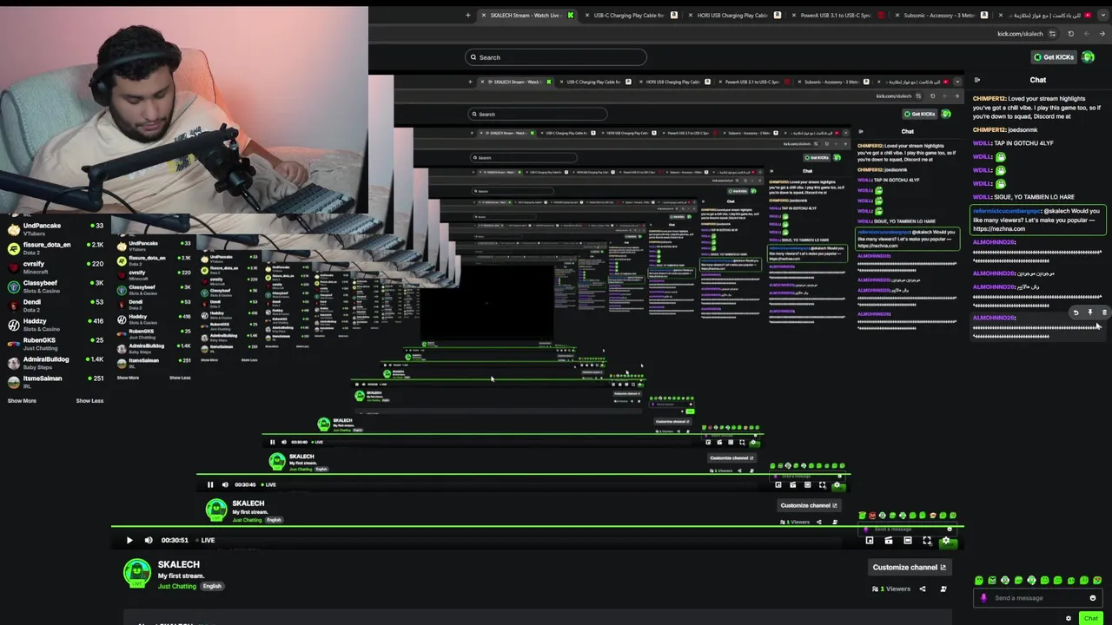
Task: Open the profile avatar next to Get KICKs
Action: pyautogui.click(x=1088, y=57)
